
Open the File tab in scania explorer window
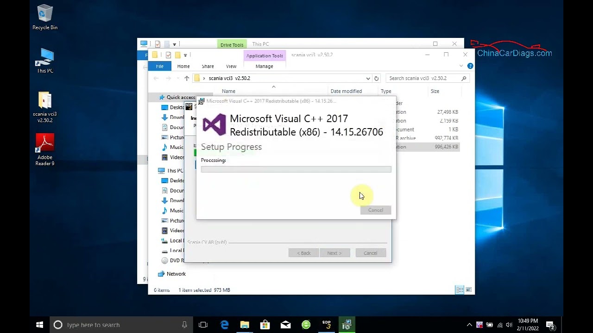pos(159,66)
